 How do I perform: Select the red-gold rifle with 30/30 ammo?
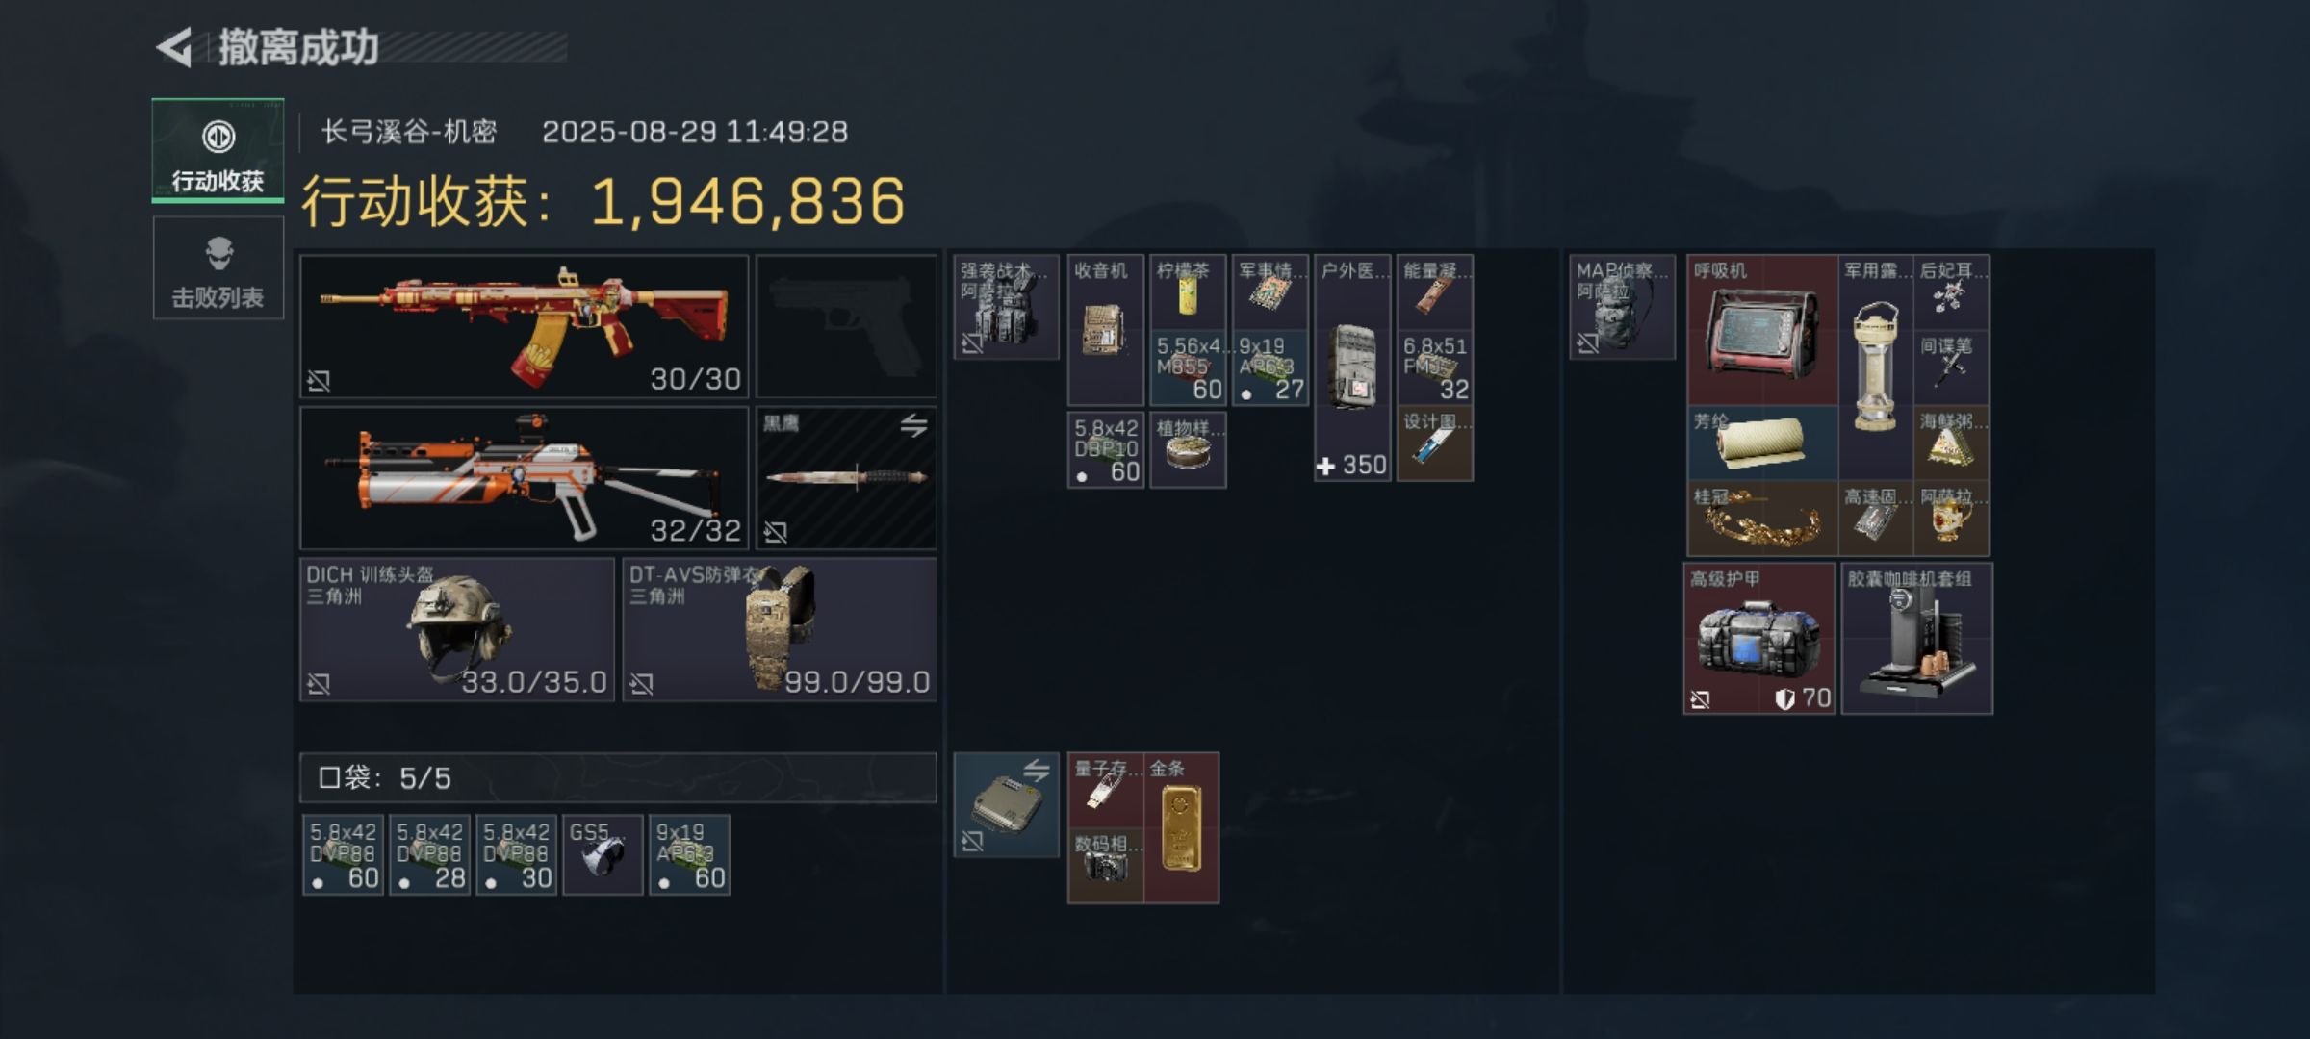point(525,326)
